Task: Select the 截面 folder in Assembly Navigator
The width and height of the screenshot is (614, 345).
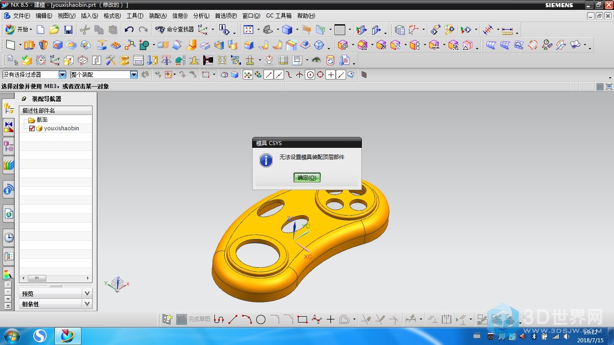Action: tap(42, 120)
